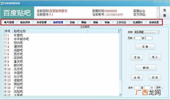Image resolution: width=170 pixels, height=100 pixels.
Task: Select the 成都吧 checkbox
Action: click(5, 50)
